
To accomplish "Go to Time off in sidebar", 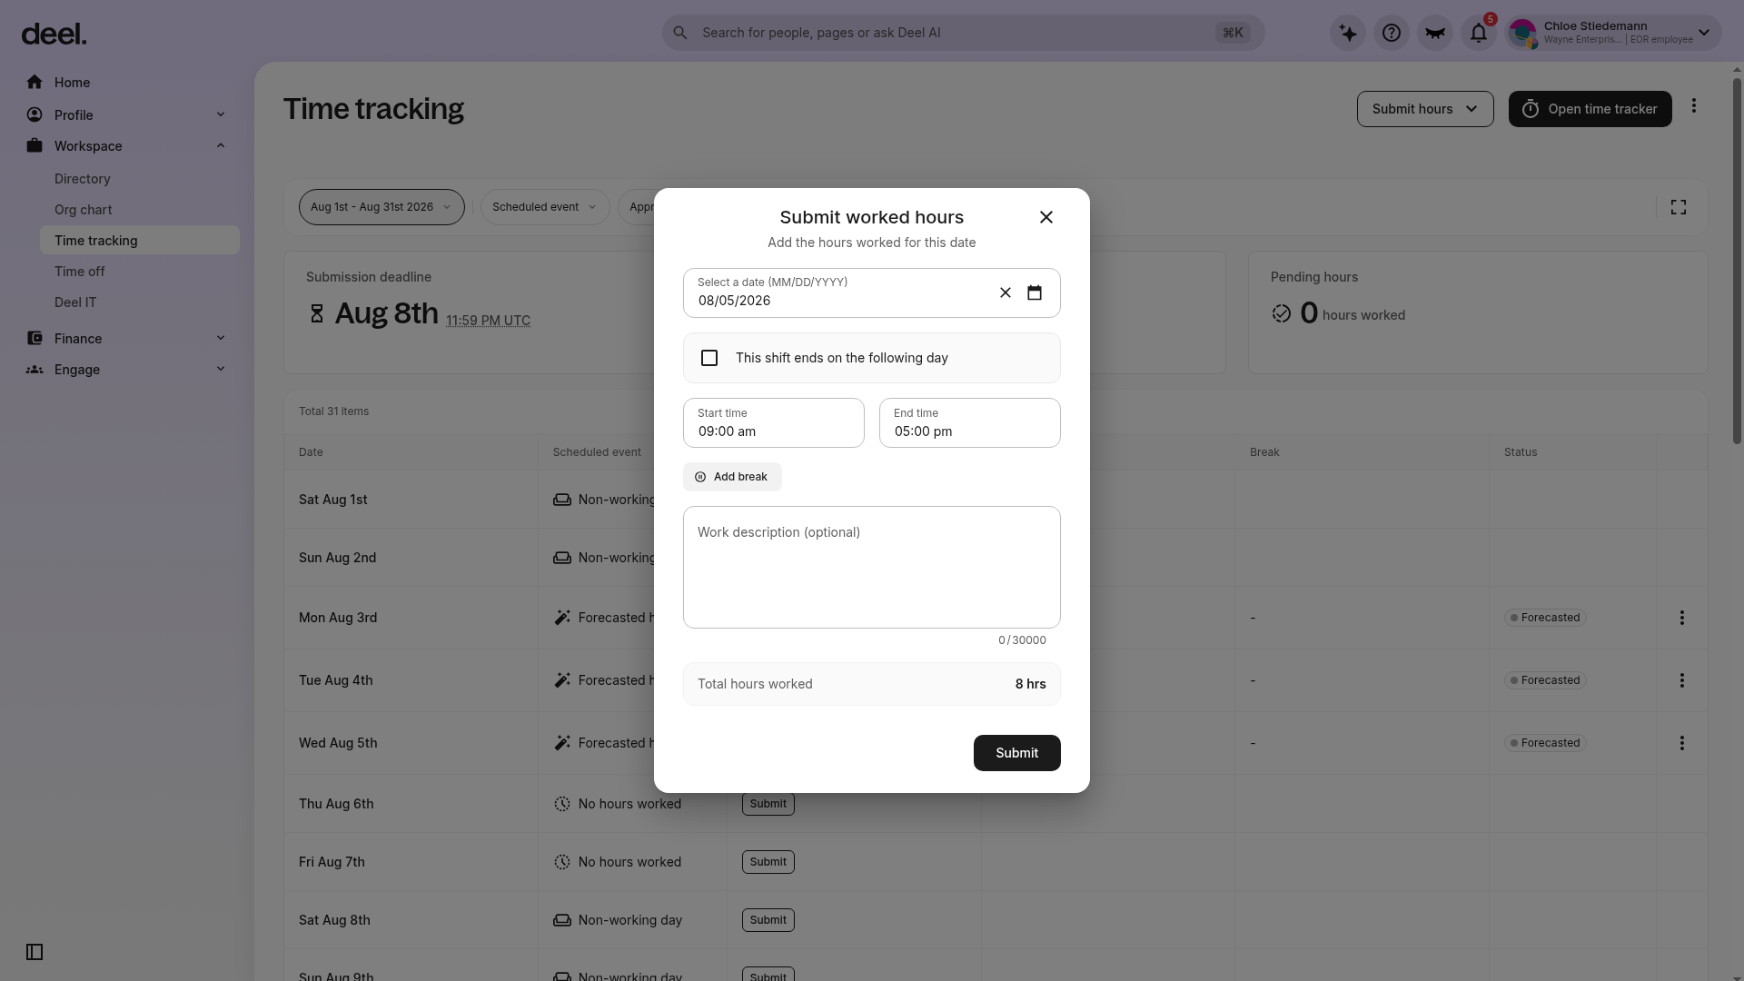I will (79, 272).
